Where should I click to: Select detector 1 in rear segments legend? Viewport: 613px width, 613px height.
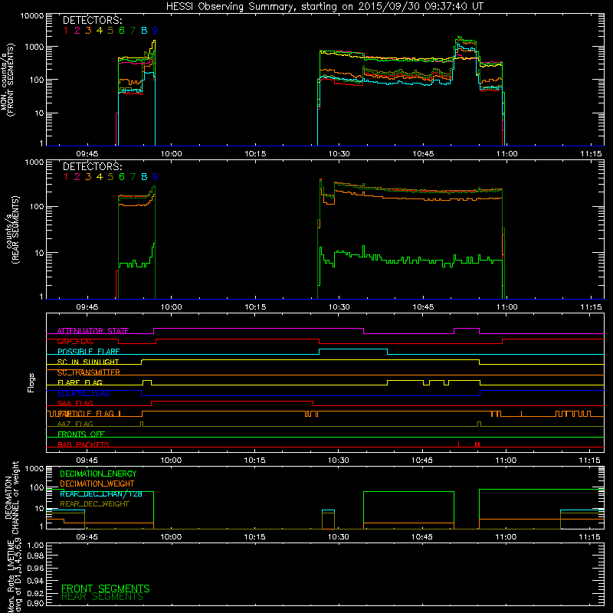[x=66, y=177]
